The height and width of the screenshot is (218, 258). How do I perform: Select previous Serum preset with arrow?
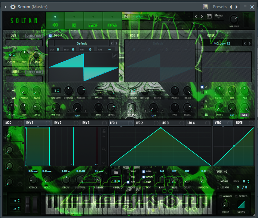click(x=196, y=16)
